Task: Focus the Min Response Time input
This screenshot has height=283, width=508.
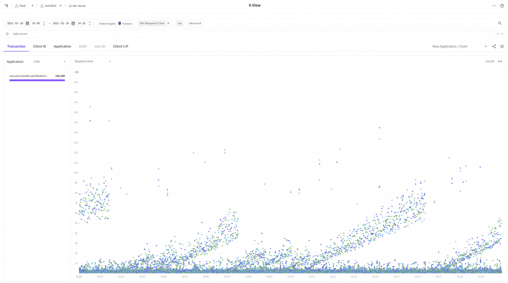Action: 171,23
